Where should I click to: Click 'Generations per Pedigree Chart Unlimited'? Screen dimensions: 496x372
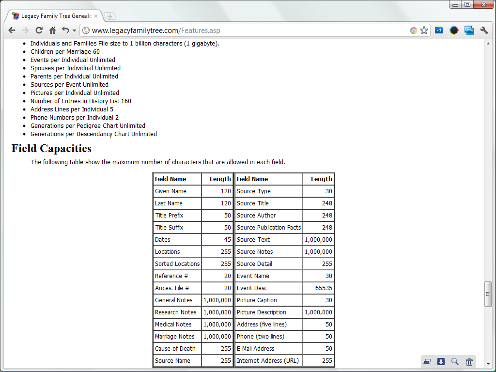point(88,125)
